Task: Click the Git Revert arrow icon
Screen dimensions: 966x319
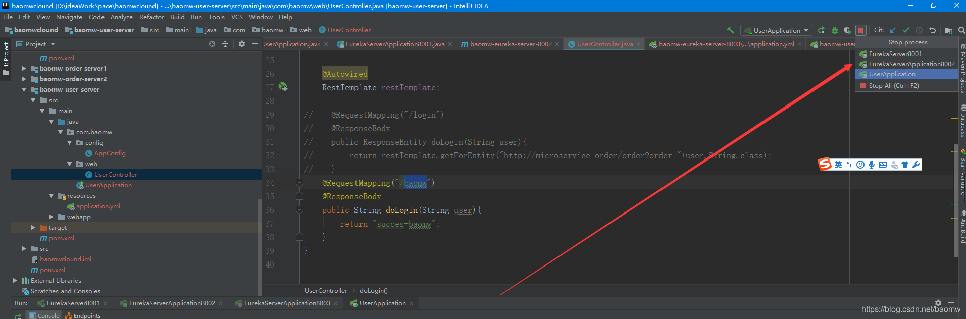Action: [933, 30]
